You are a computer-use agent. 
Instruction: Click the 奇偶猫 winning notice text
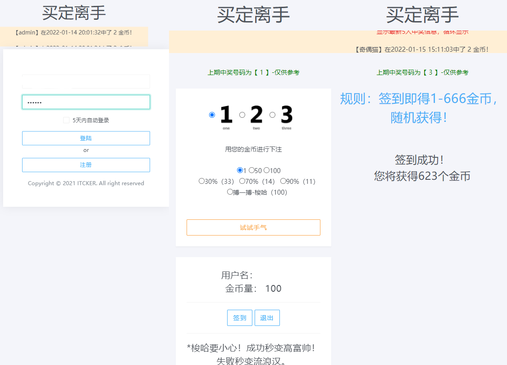[422, 49]
